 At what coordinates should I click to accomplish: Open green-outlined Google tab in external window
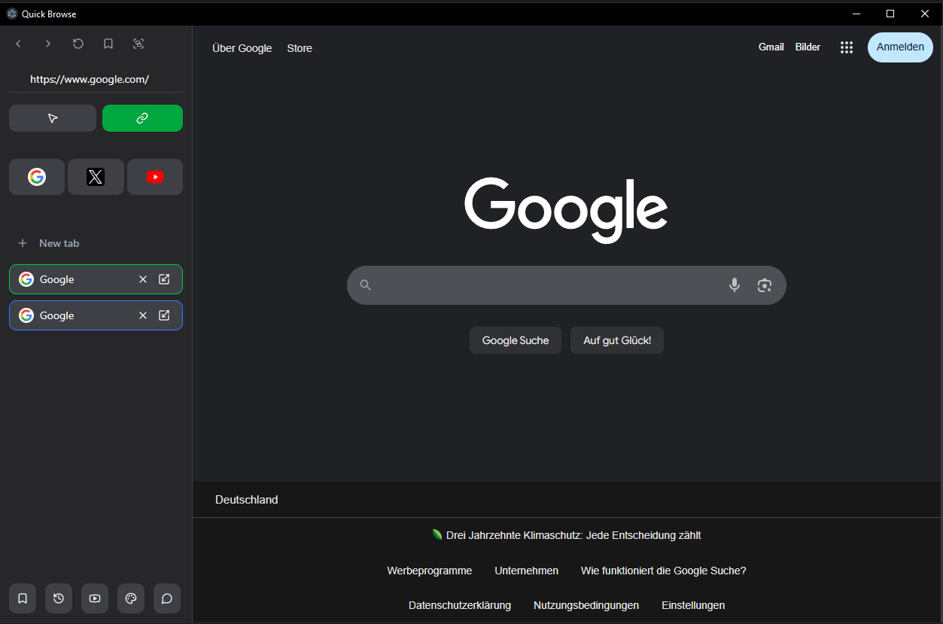(x=164, y=279)
